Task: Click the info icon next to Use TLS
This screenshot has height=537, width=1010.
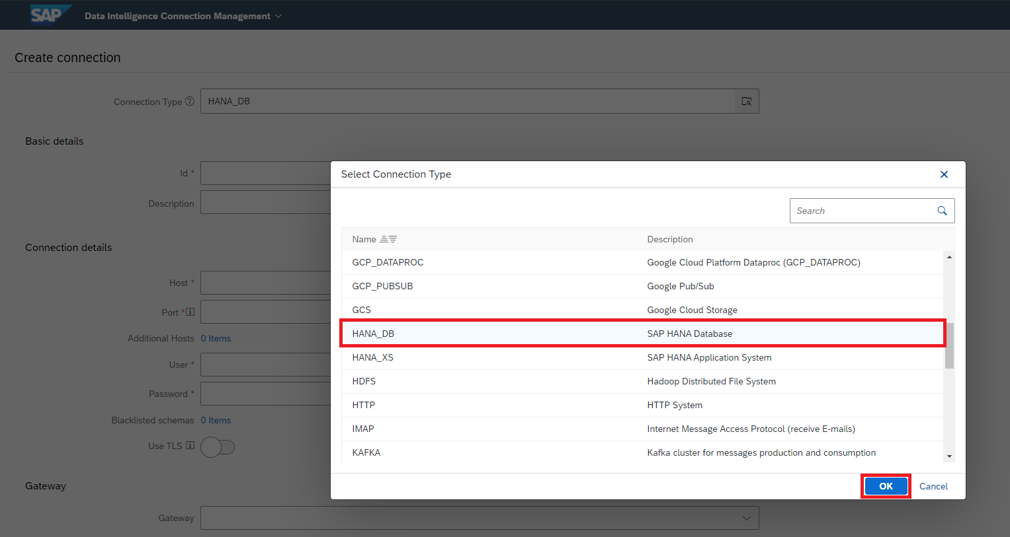Action: 190,445
